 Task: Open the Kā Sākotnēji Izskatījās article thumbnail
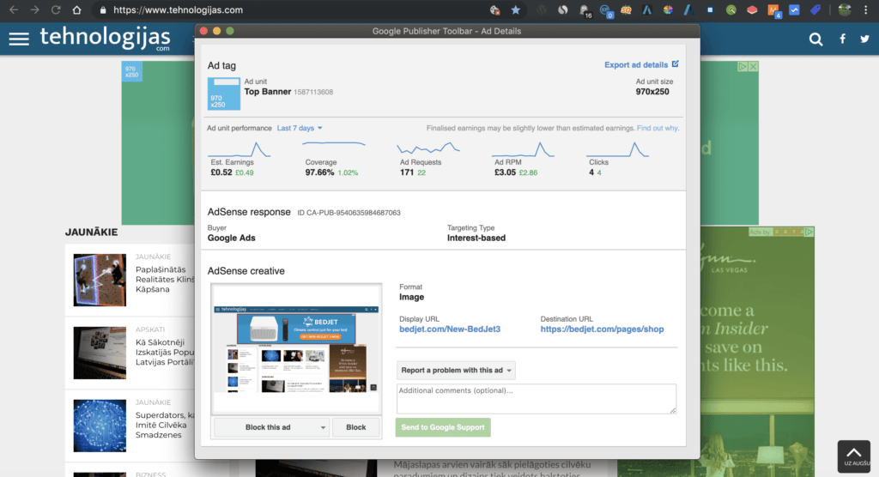tap(100, 353)
